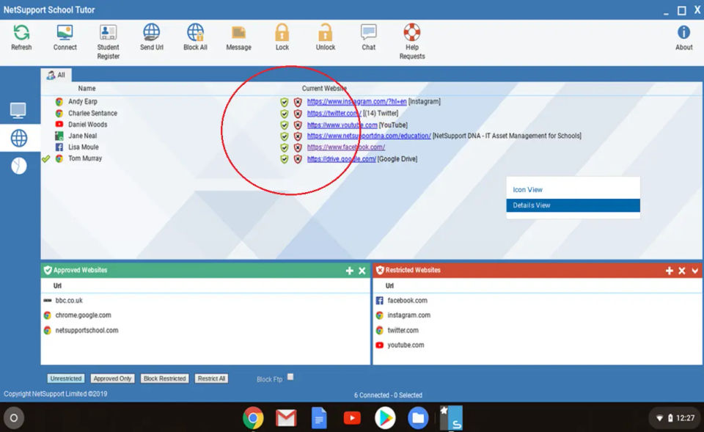This screenshot has height=432, width=704.
Task: Approve Tom Murray's Google Drive site
Action: click(x=285, y=159)
